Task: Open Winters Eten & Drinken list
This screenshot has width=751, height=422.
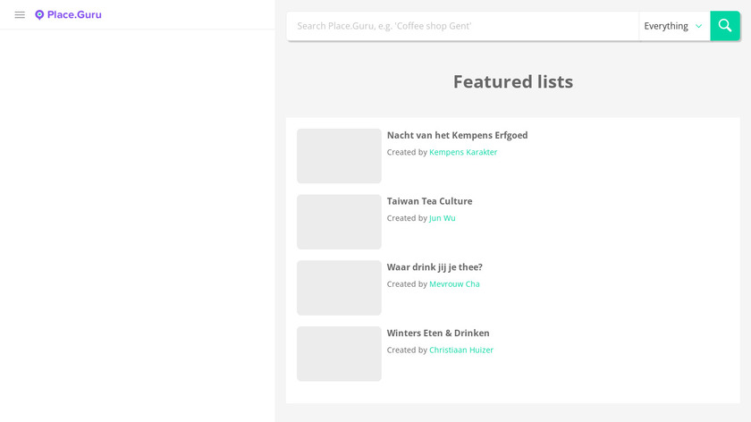Action: (x=438, y=333)
